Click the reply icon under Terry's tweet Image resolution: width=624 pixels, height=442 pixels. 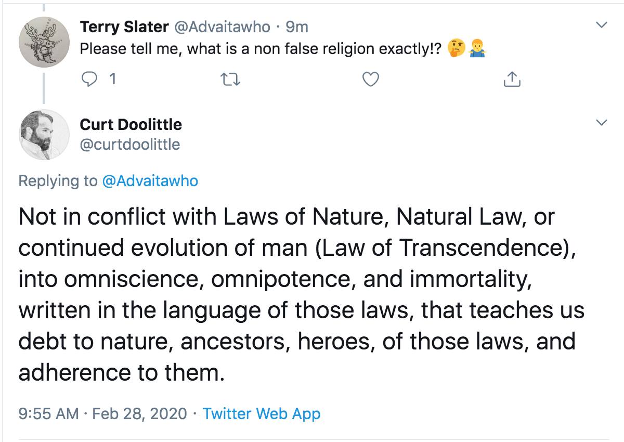click(x=90, y=79)
